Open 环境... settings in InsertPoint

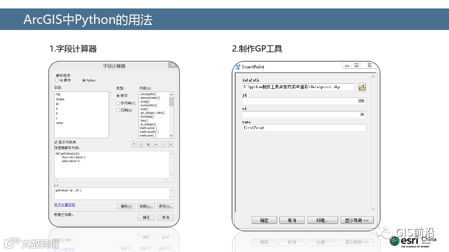(323, 220)
